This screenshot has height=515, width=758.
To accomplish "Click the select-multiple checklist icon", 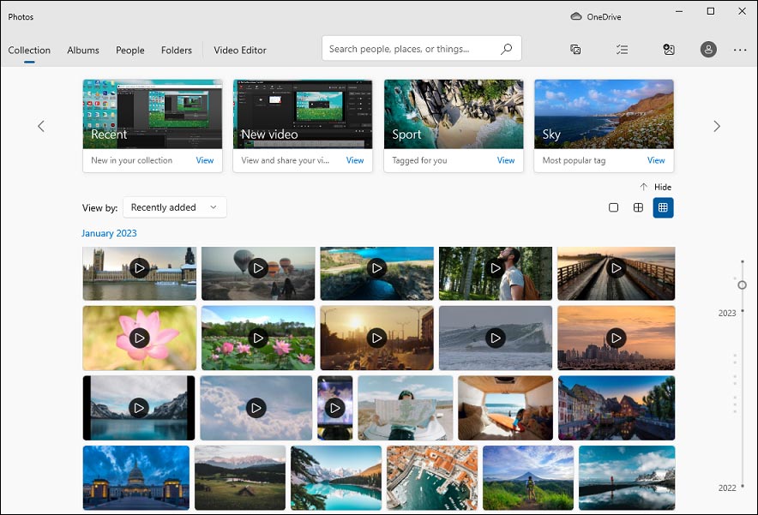I will click(622, 49).
